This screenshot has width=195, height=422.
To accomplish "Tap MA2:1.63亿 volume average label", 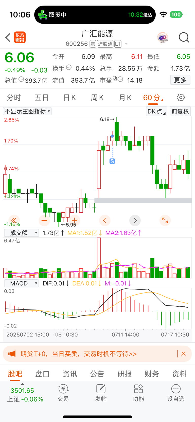I will coord(123,233).
